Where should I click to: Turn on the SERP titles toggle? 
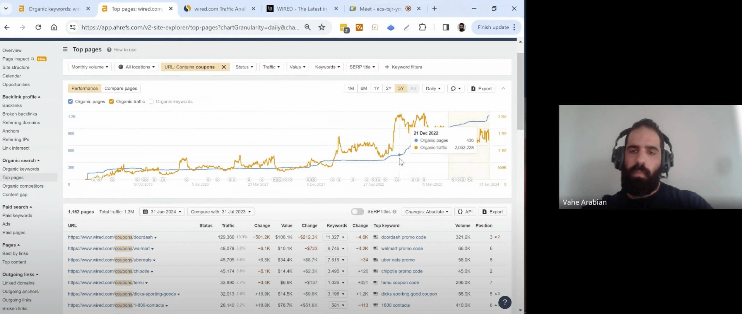pyautogui.click(x=357, y=212)
